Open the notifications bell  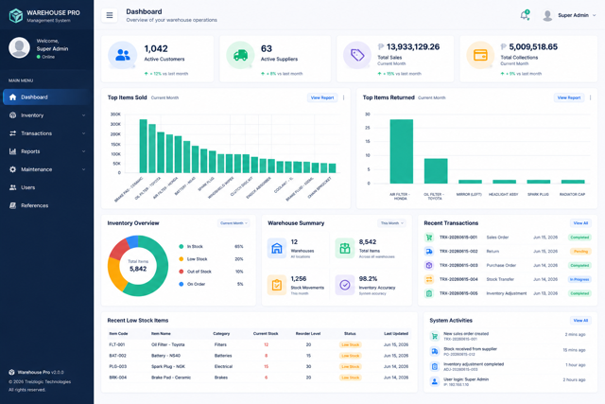(524, 15)
